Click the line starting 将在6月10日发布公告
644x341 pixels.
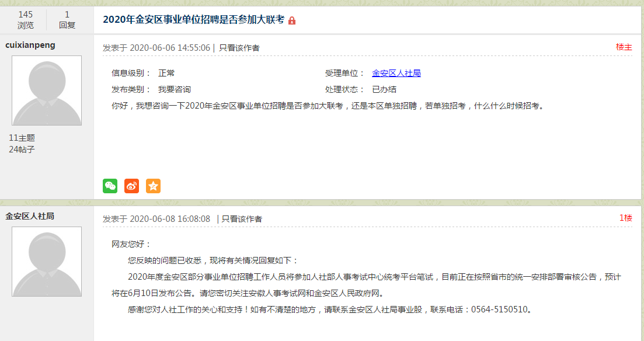[x=249, y=294]
